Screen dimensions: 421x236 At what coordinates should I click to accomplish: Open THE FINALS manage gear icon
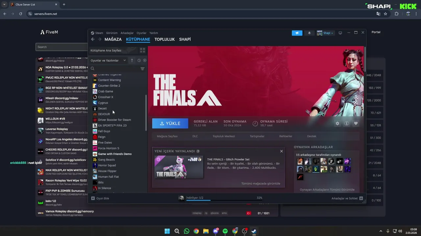337,123
